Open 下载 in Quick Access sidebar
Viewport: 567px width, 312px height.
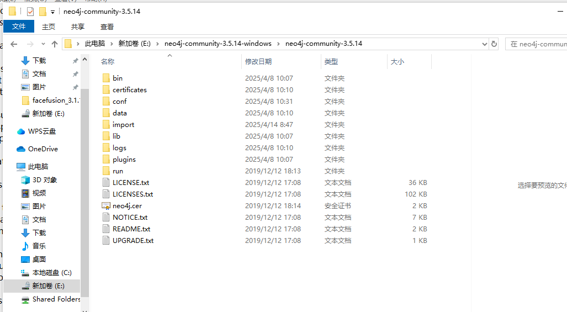pos(39,60)
